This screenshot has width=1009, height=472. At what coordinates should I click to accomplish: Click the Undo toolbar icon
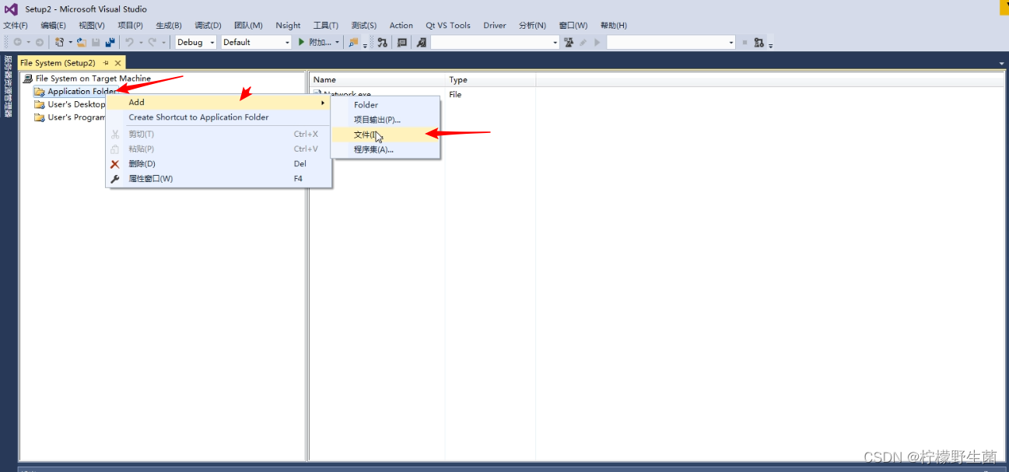click(x=129, y=42)
